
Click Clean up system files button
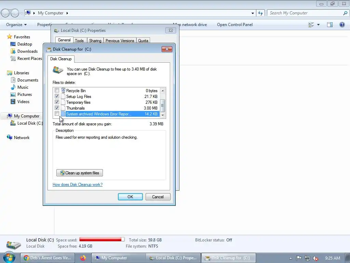(80, 173)
